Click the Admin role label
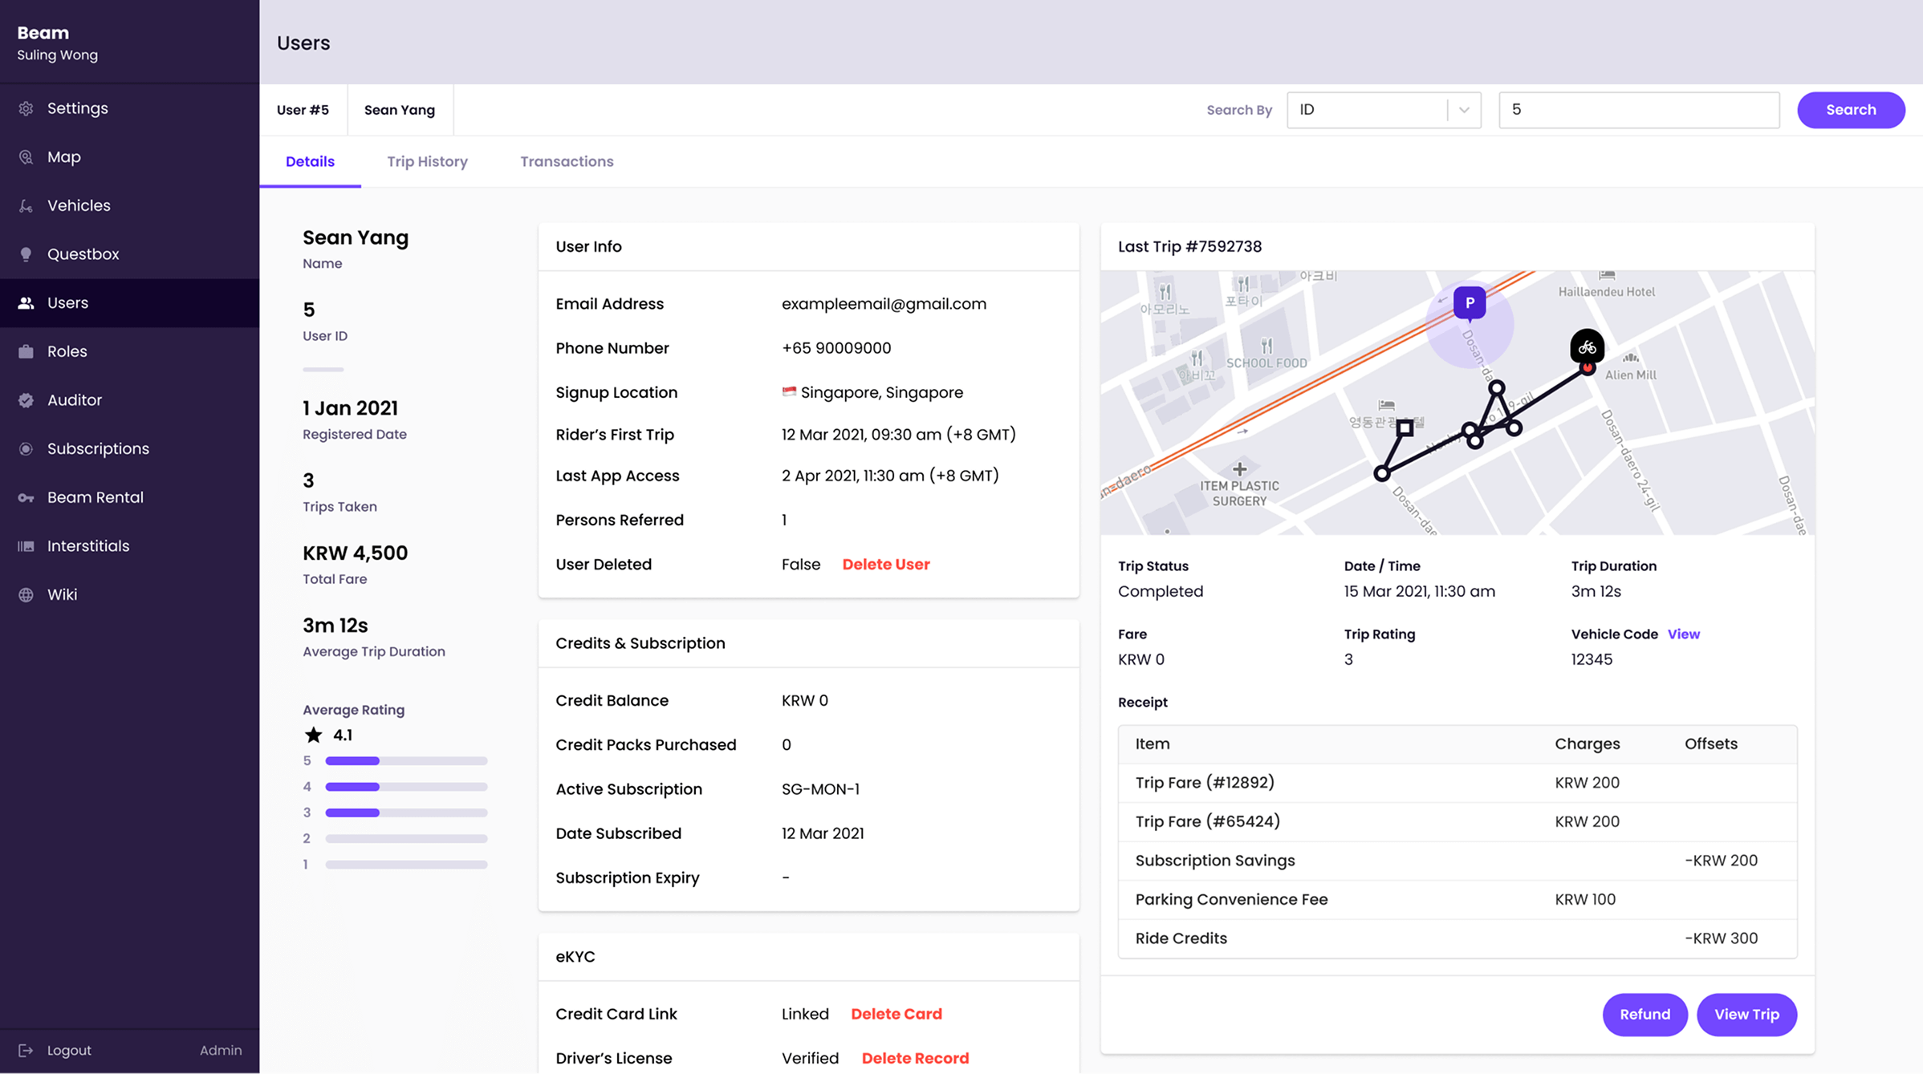The image size is (1923, 1074). click(221, 1050)
